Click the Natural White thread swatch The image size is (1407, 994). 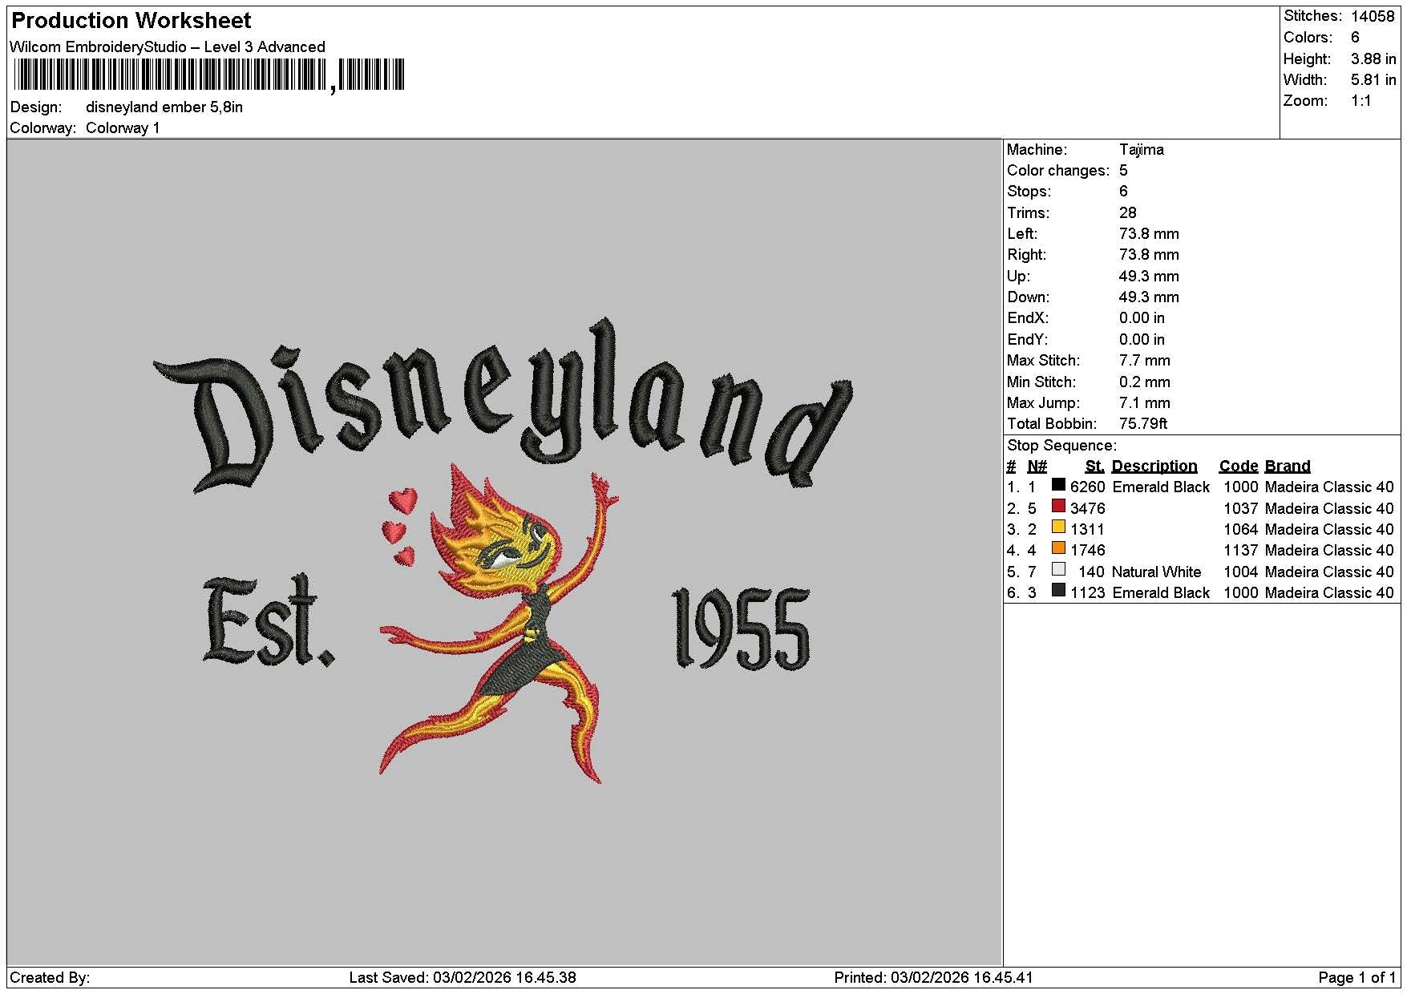[x=1058, y=569]
